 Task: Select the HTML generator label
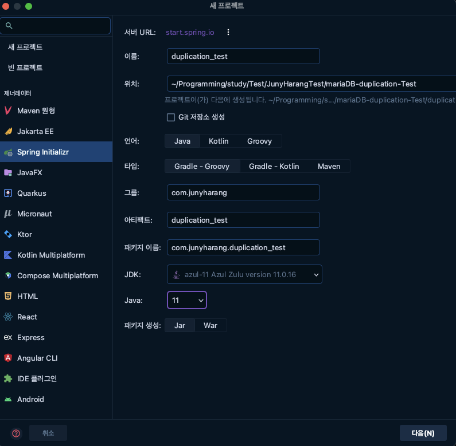[28, 296]
